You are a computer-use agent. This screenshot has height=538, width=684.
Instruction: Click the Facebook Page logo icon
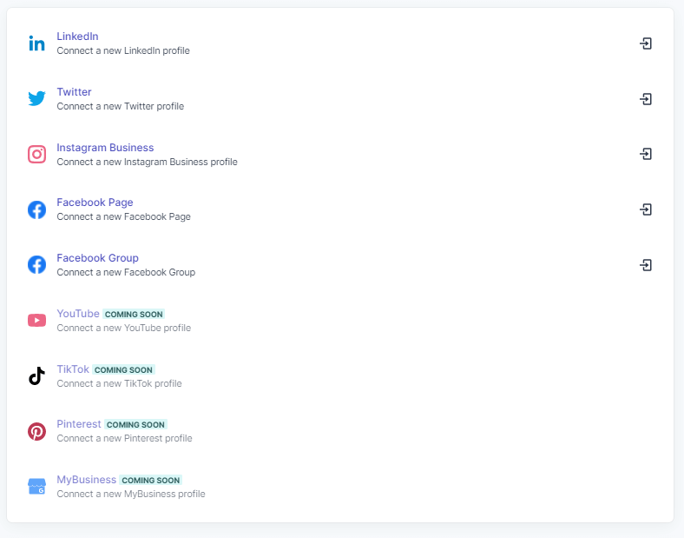(36, 209)
